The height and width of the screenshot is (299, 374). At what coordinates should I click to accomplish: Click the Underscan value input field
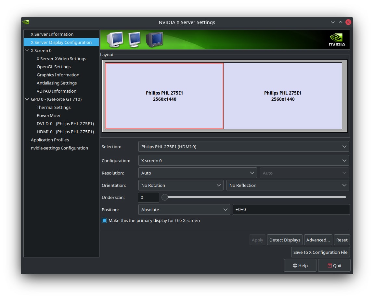[x=148, y=197]
